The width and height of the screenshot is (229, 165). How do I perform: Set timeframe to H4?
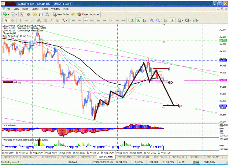pos(104,20)
